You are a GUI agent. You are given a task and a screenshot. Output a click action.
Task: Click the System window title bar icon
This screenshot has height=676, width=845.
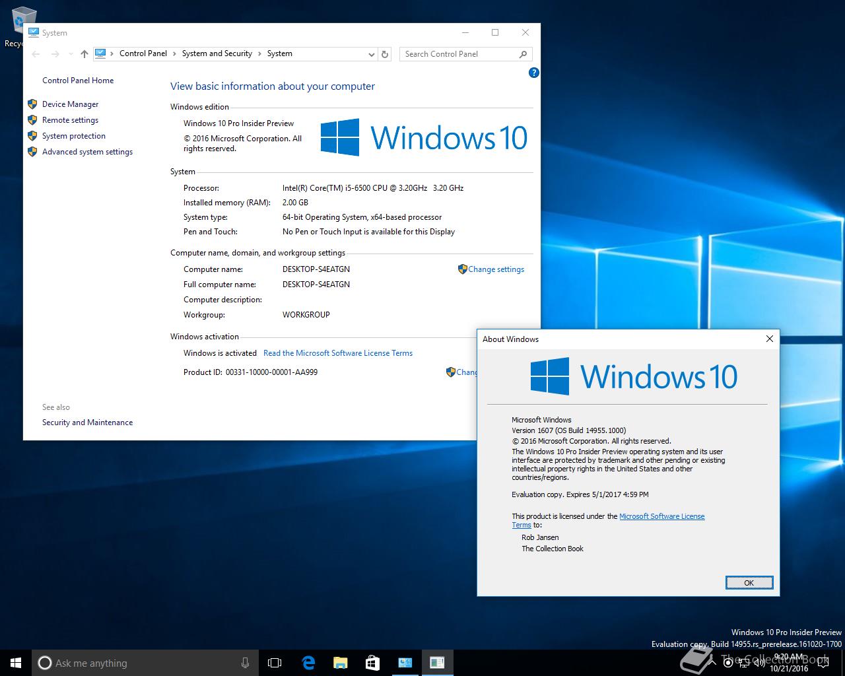pyautogui.click(x=33, y=32)
